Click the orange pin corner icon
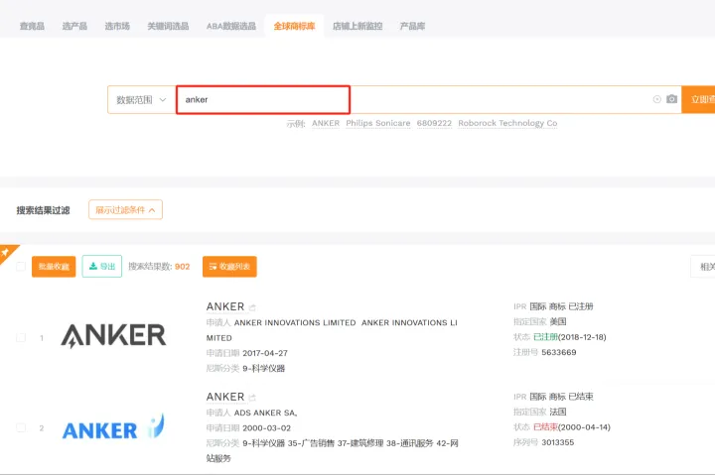The width and height of the screenshot is (715, 475). click(x=6, y=252)
